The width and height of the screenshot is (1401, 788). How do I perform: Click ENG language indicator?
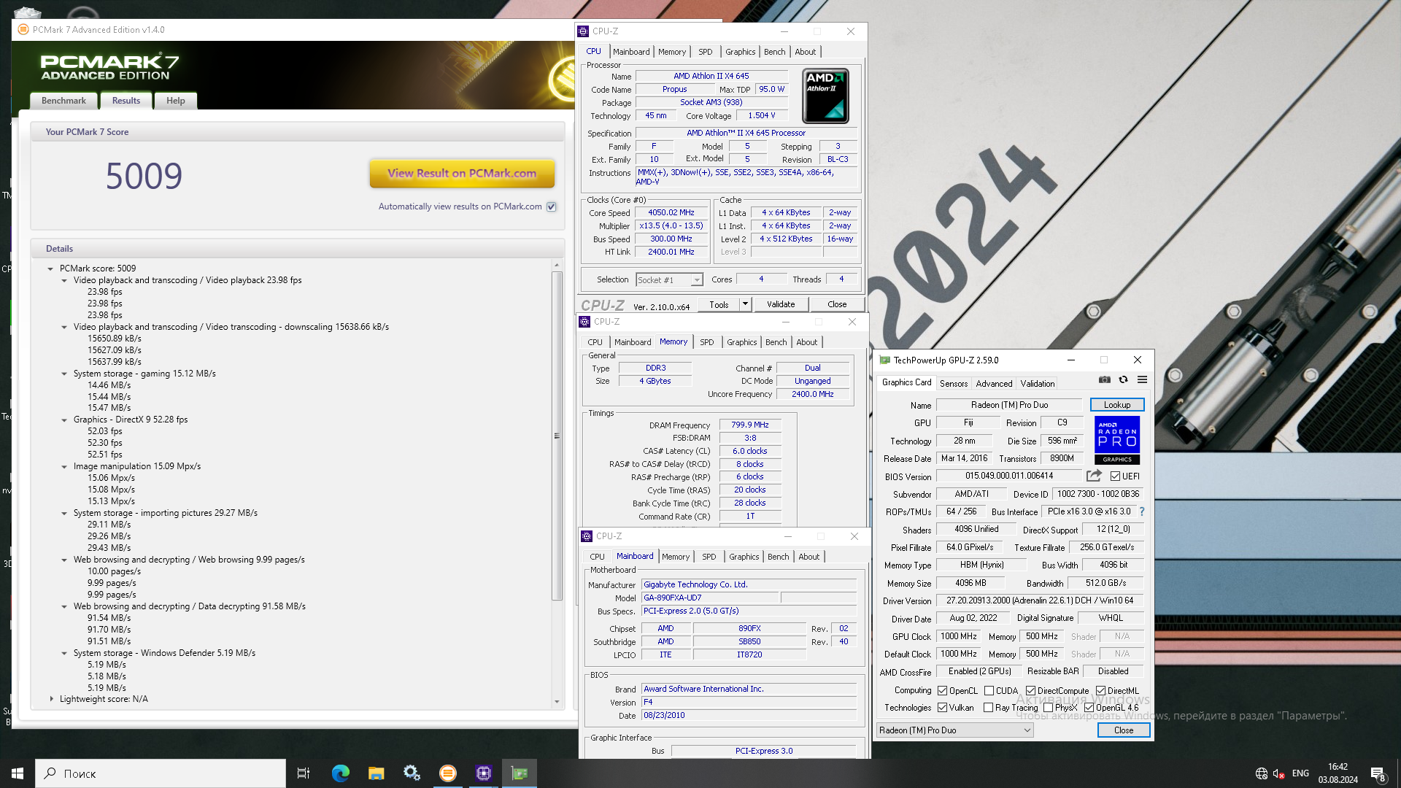(1300, 773)
